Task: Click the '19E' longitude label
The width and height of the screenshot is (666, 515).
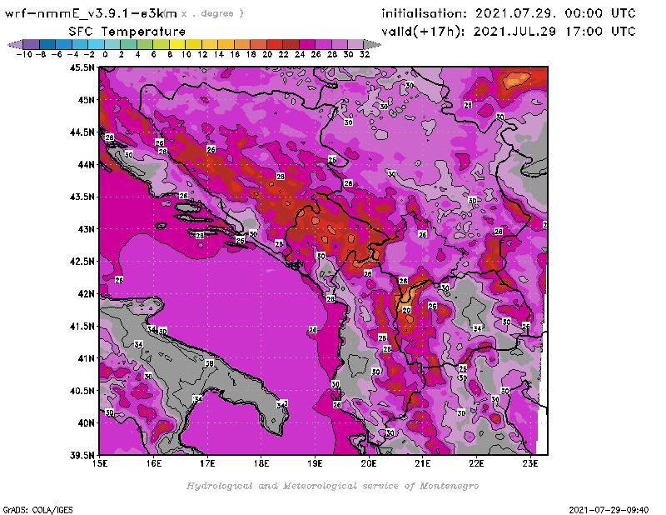Action: 316,463
